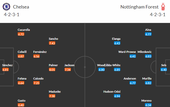Screen dimensions: 170x107
Task: Click Caicedo's 7.25 rating badge
Action: click(x=37, y=83)
